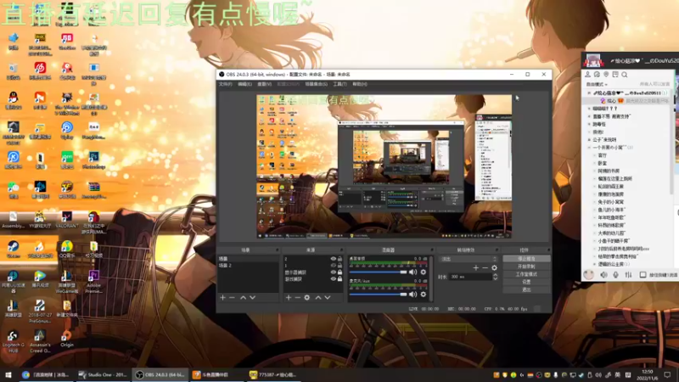Open the 工具(T) menu in OBS

tap(340, 84)
